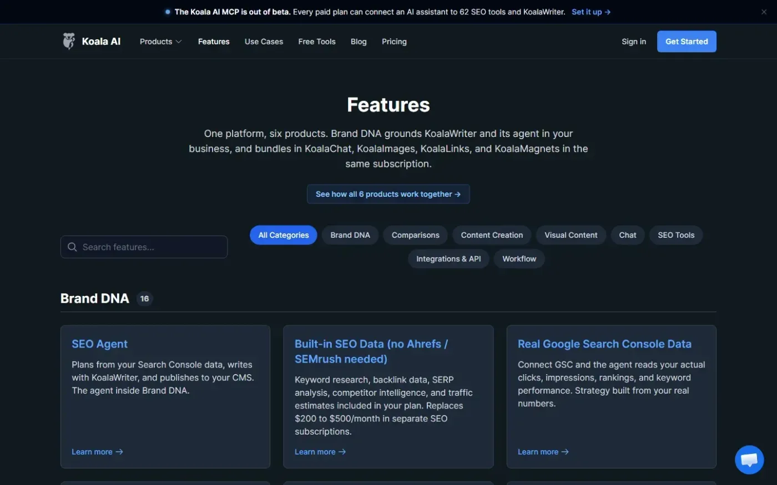
Task: Open the Free Tools menu item
Action: [317, 42]
